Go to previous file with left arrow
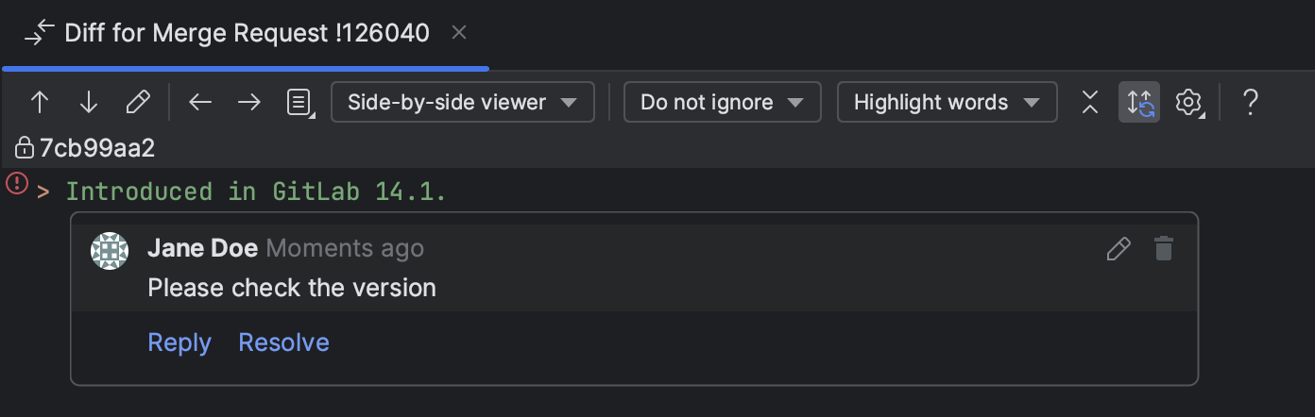 coord(200,102)
